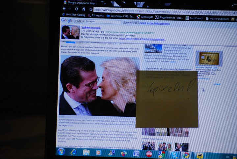Bookmark this page with the star icon
237x159 pixels.
pos(91,10)
